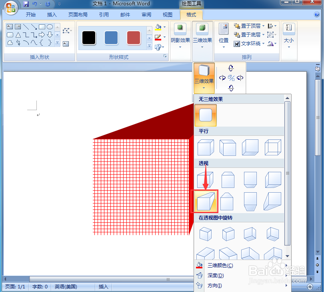
Task: Tilt the 3D shape left
Action: click(222, 78)
